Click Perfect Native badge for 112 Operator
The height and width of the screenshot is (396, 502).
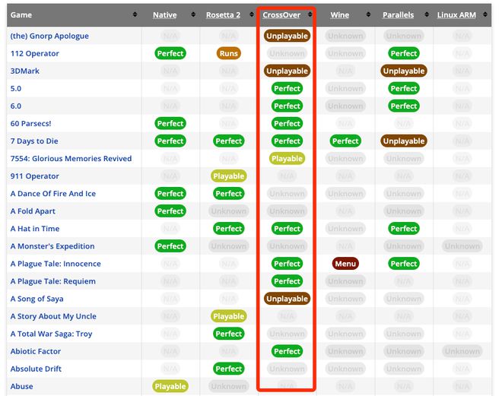pos(170,53)
